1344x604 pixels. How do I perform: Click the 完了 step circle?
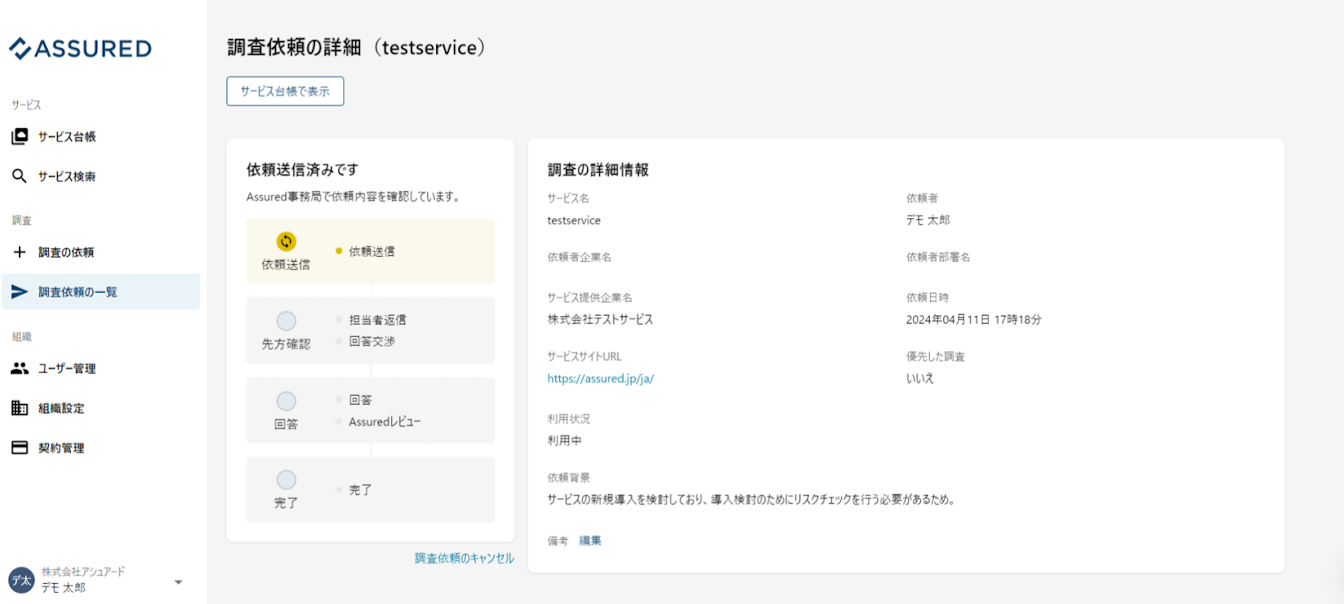[286, 480]
